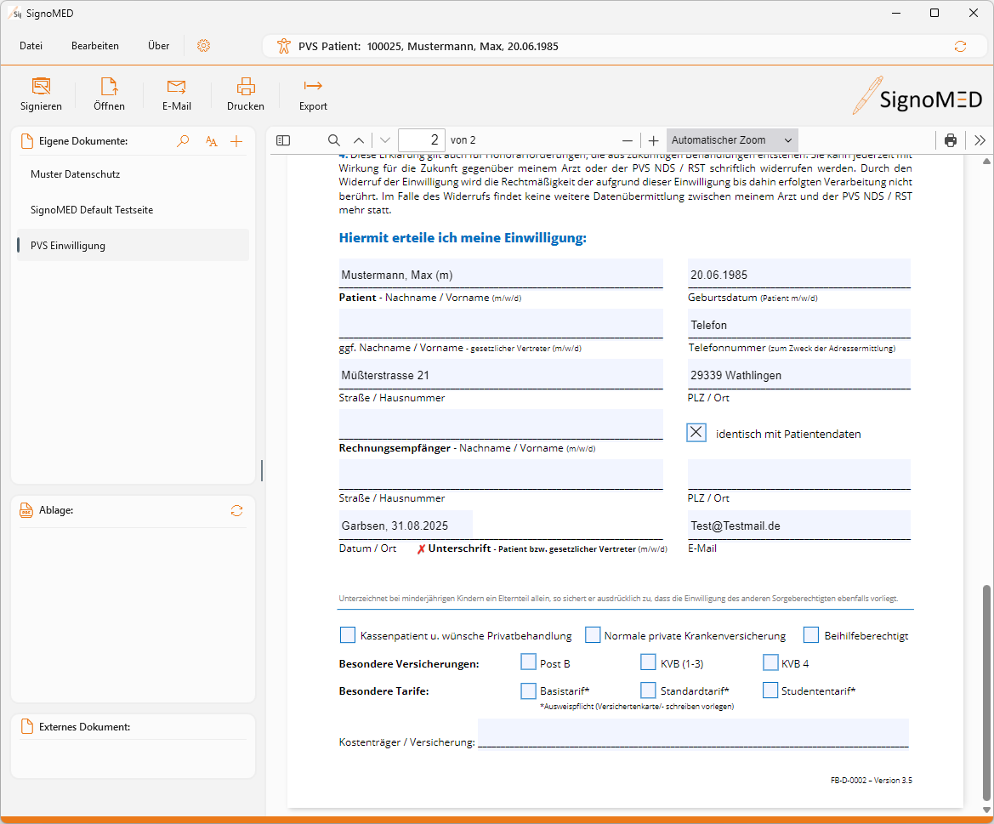This screenshot has height=824, width=994.
Task: Refresh the PVS patient data
Action: pyautogui.click(x=960, y=46)
